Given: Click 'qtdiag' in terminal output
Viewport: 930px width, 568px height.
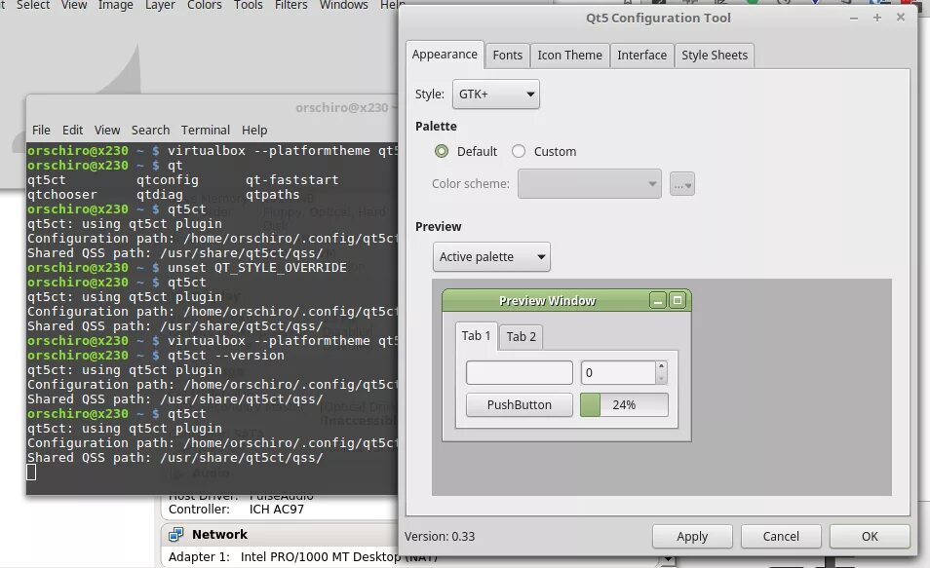Looking at the screenshot, I should [160, 195].
